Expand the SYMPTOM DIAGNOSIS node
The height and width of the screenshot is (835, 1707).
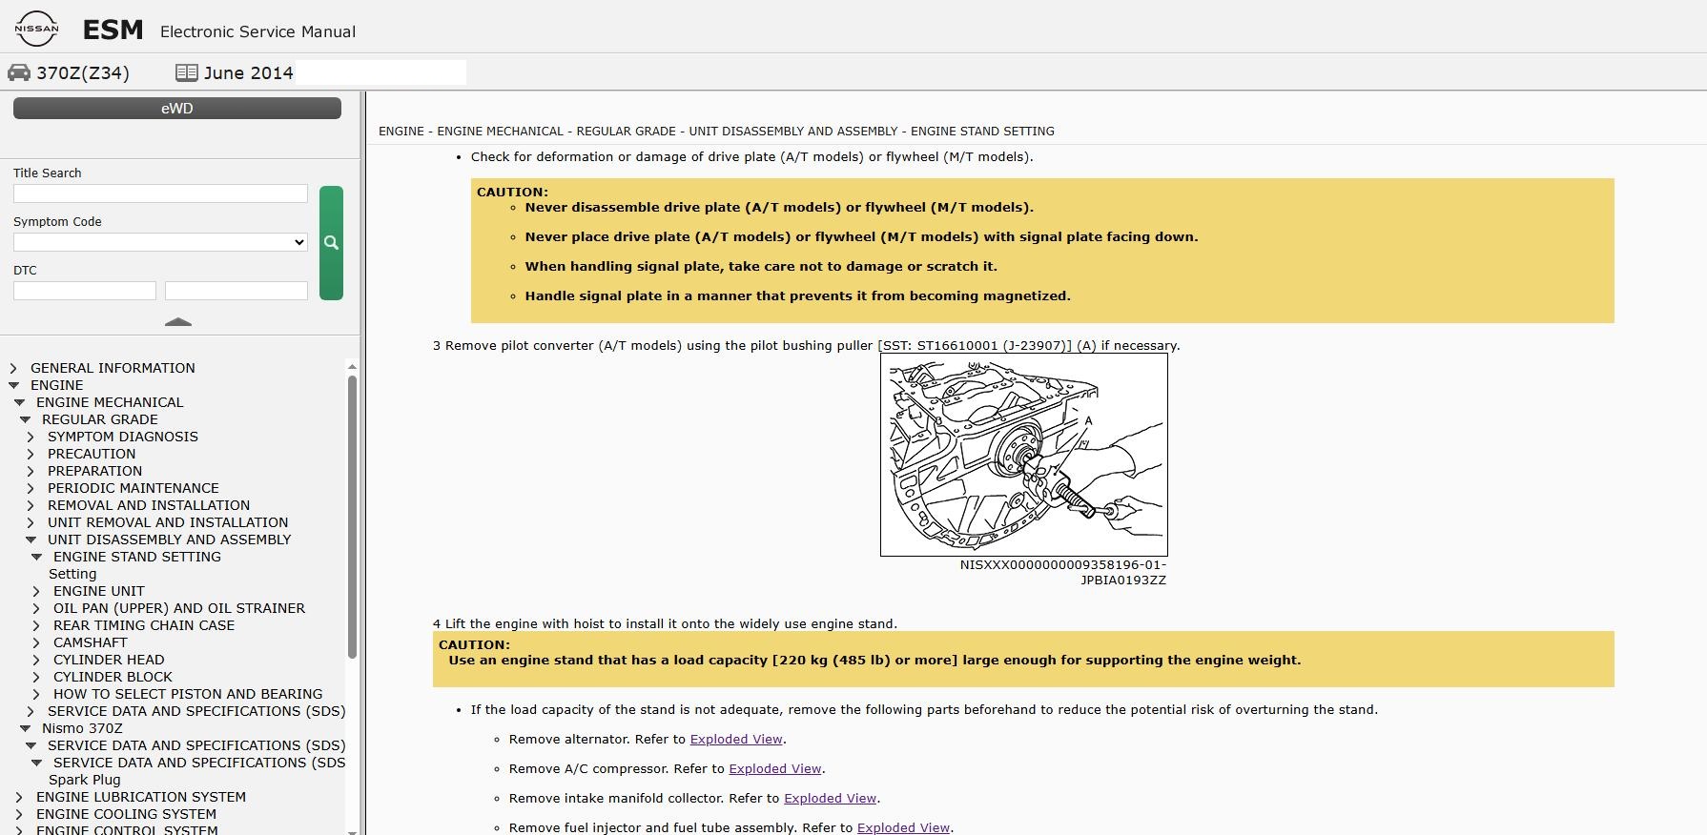31,437
